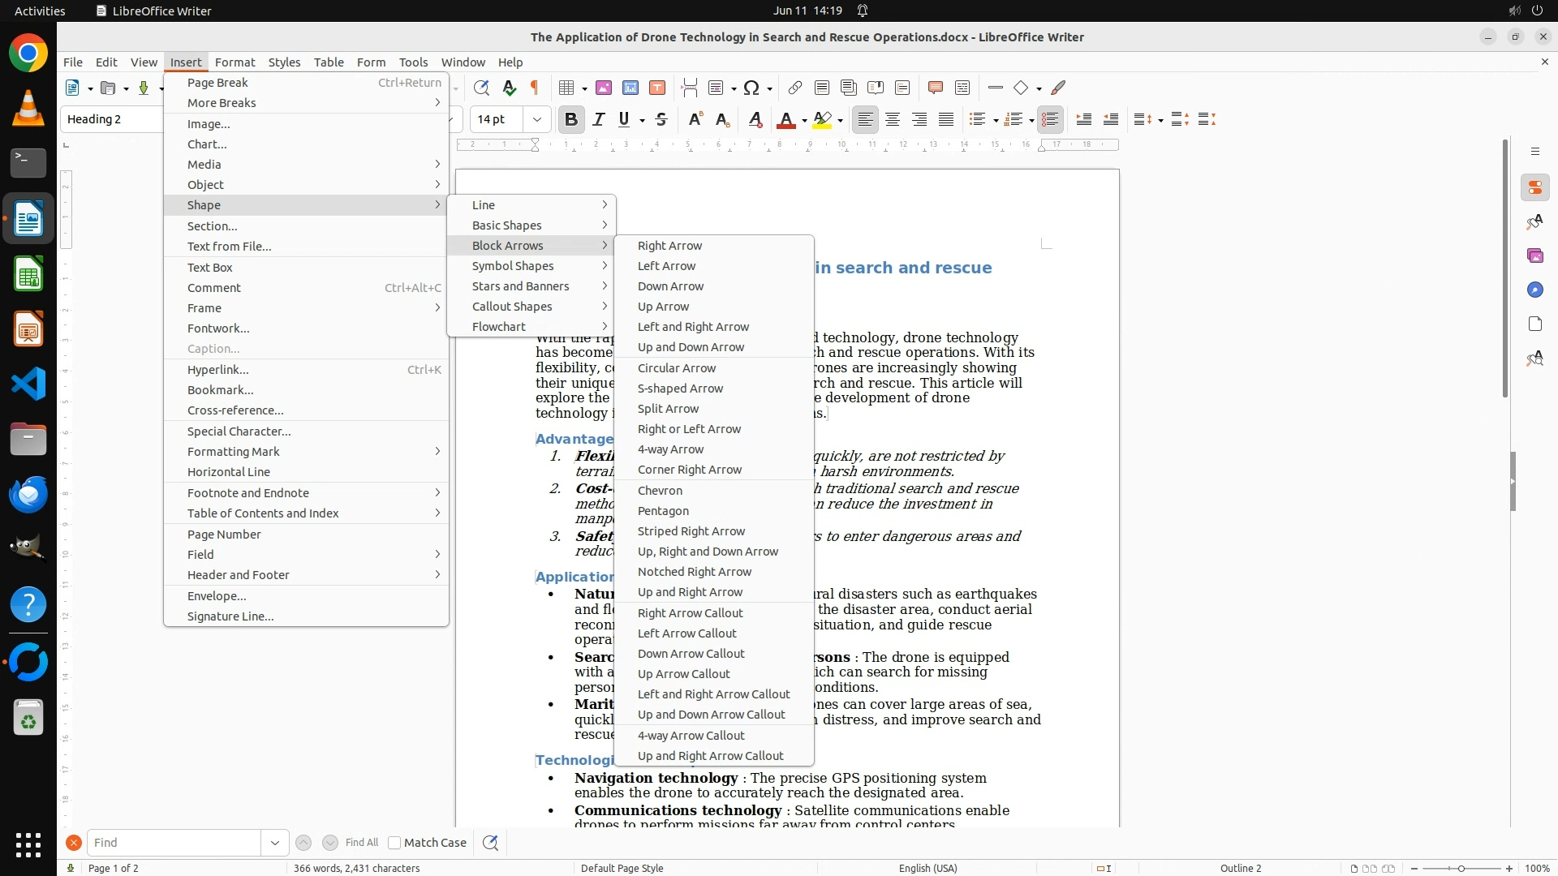The width and height of the screenshot is (1558, 876).
Task: Toggle the Underline formatting button
Action: pyautogui.click(x=623, y=119)
